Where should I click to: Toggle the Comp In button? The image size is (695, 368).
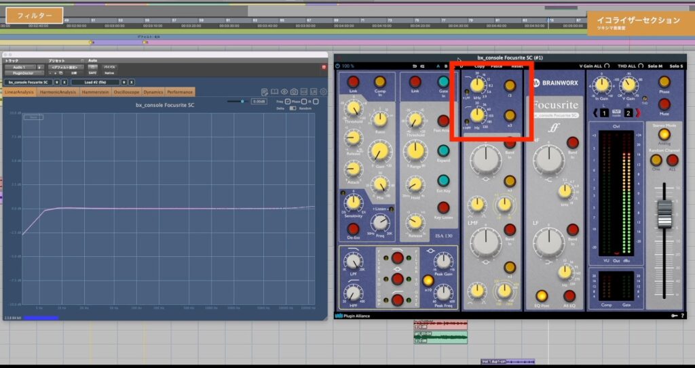coord(380,82)
